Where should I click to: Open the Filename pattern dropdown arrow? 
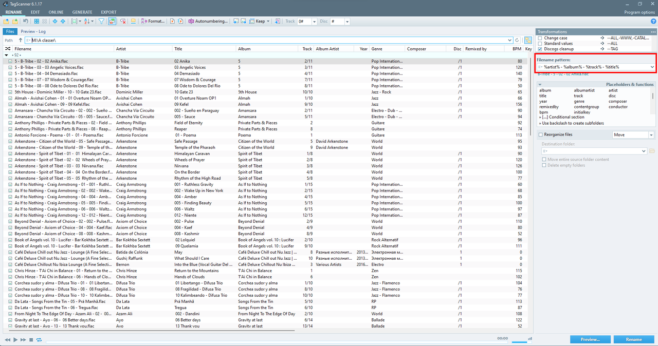[652, 67]
